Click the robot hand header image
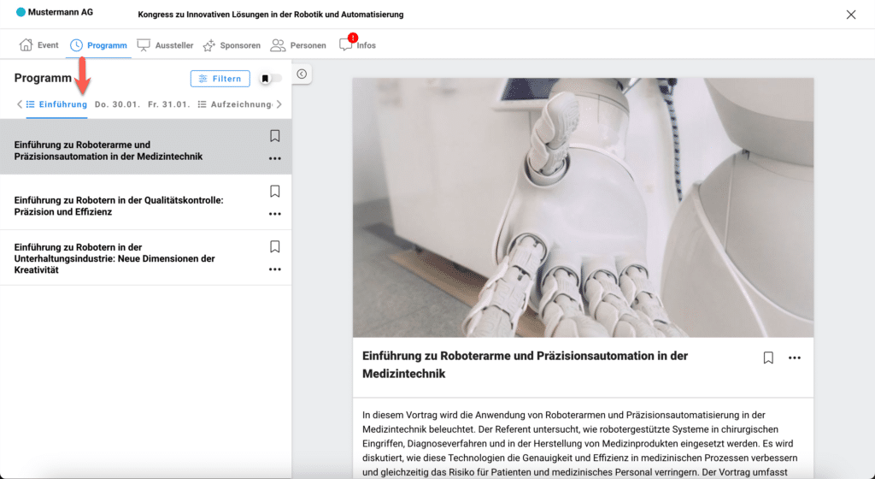The image size is (875, 479). click(x=583, y=207)
